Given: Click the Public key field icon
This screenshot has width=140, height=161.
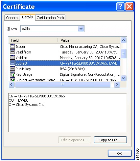Looking at the screenshot, I should point(12,69).
